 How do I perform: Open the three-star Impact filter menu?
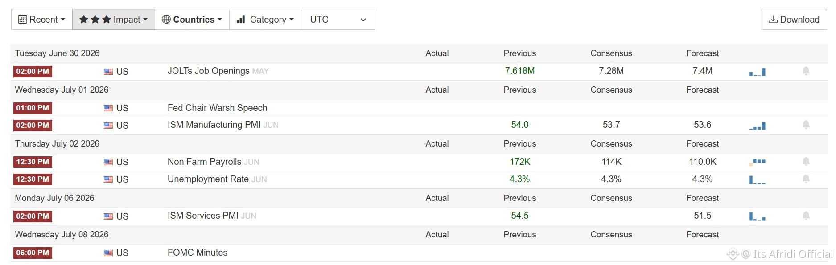pos(114,20)
